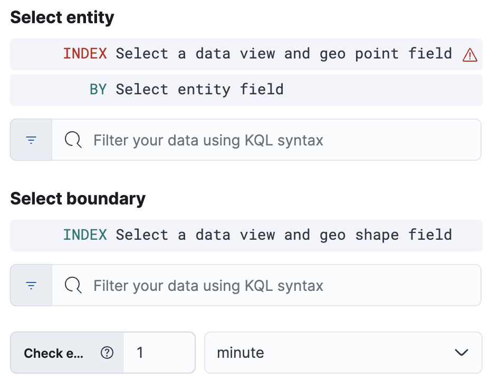Click the green INDEX keyword under Select boundary

(x=85, y=235)
